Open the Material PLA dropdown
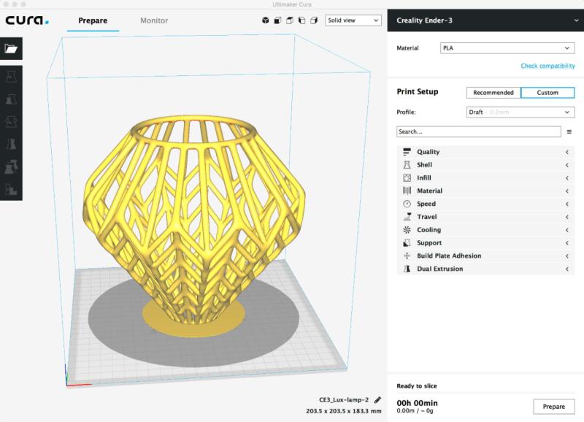 (507, 48)
